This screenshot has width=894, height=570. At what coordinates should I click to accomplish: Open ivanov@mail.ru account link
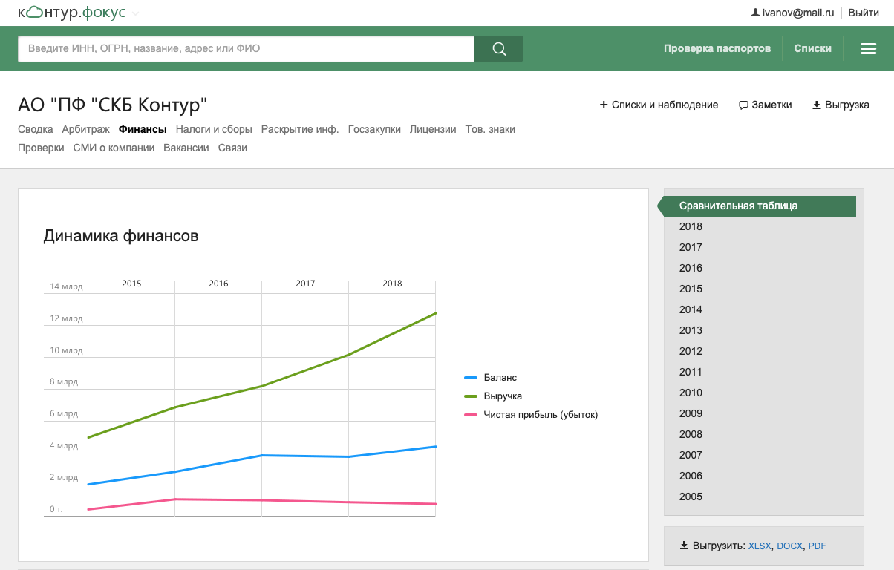coord(798,13)
